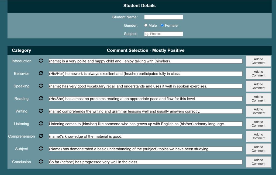Generate a new Listening comment
This screenshot has width=276, height=175.
point(41,124)
